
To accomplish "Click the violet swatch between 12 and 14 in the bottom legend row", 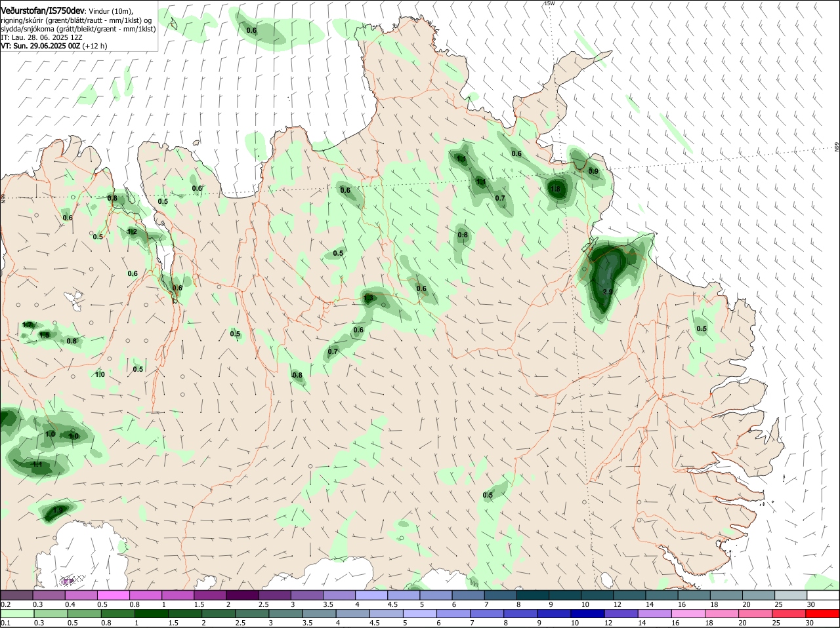I will click(620, 614).
